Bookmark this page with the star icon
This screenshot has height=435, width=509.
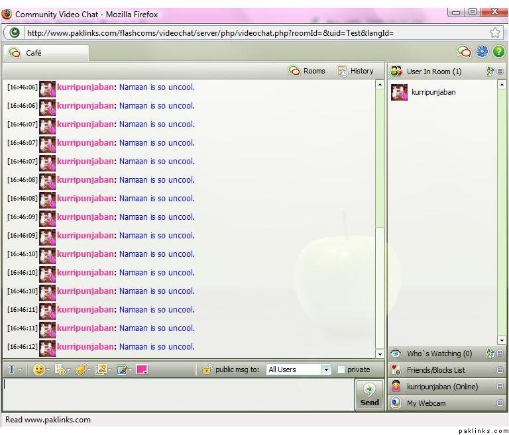pos(494,32)
